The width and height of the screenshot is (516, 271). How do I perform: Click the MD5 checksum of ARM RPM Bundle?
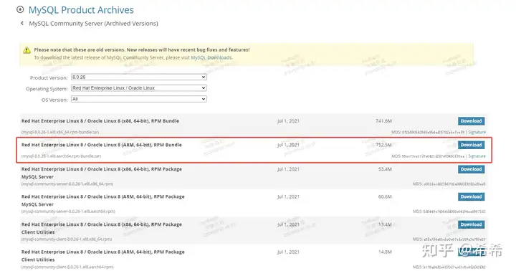(428, 156)
